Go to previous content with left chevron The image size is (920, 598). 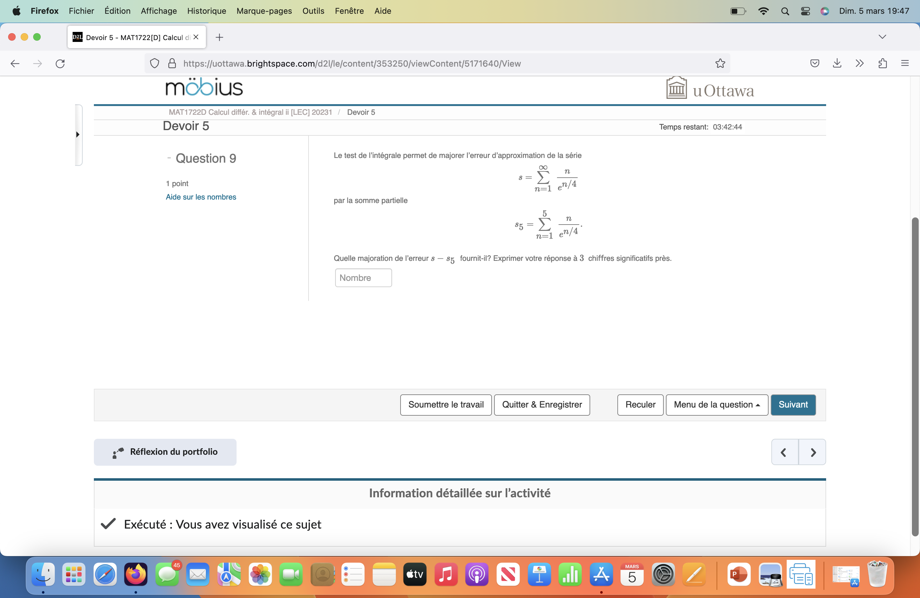pyautogui.click(x=784, y=452)
